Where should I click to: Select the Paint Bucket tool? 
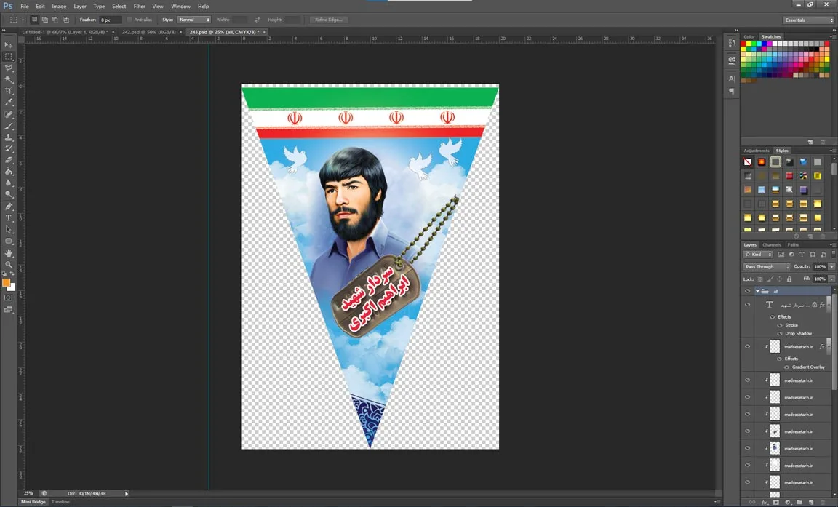tap(9, 172)
